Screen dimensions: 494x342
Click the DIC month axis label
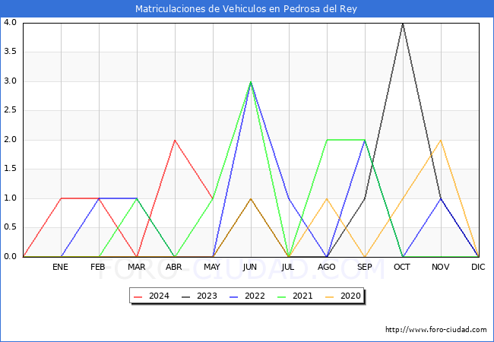click(478, 267)
